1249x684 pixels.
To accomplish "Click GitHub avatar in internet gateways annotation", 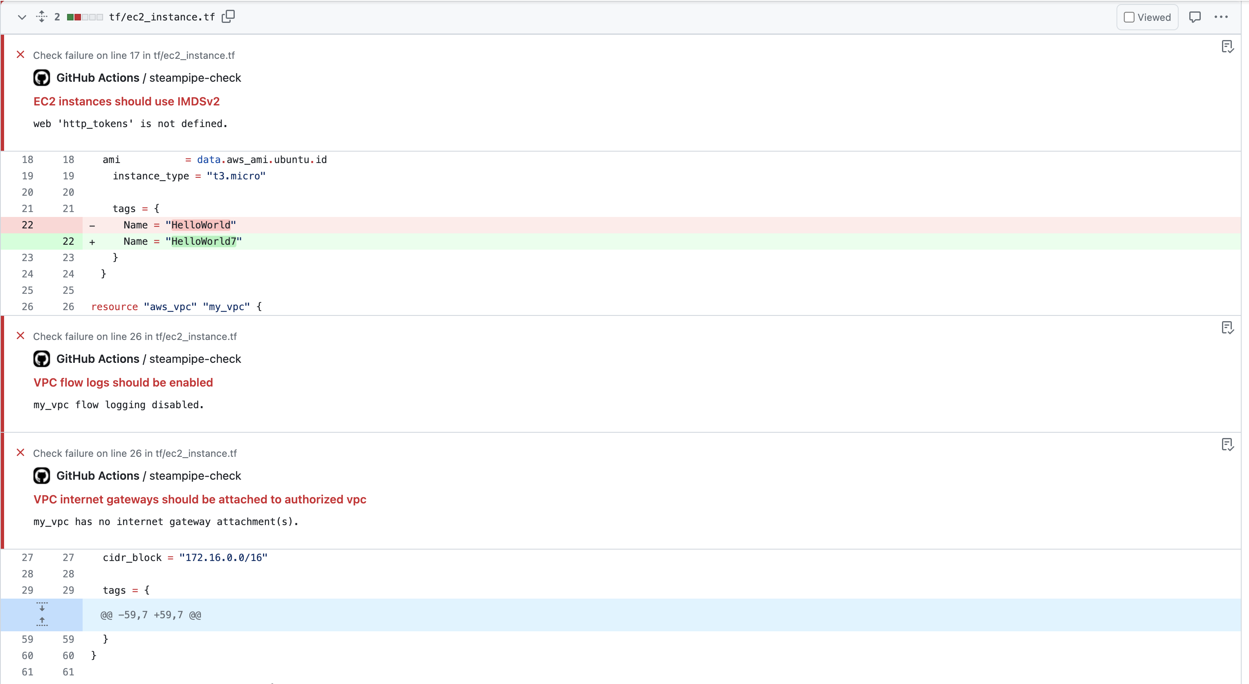I will [x=42, y=476].
